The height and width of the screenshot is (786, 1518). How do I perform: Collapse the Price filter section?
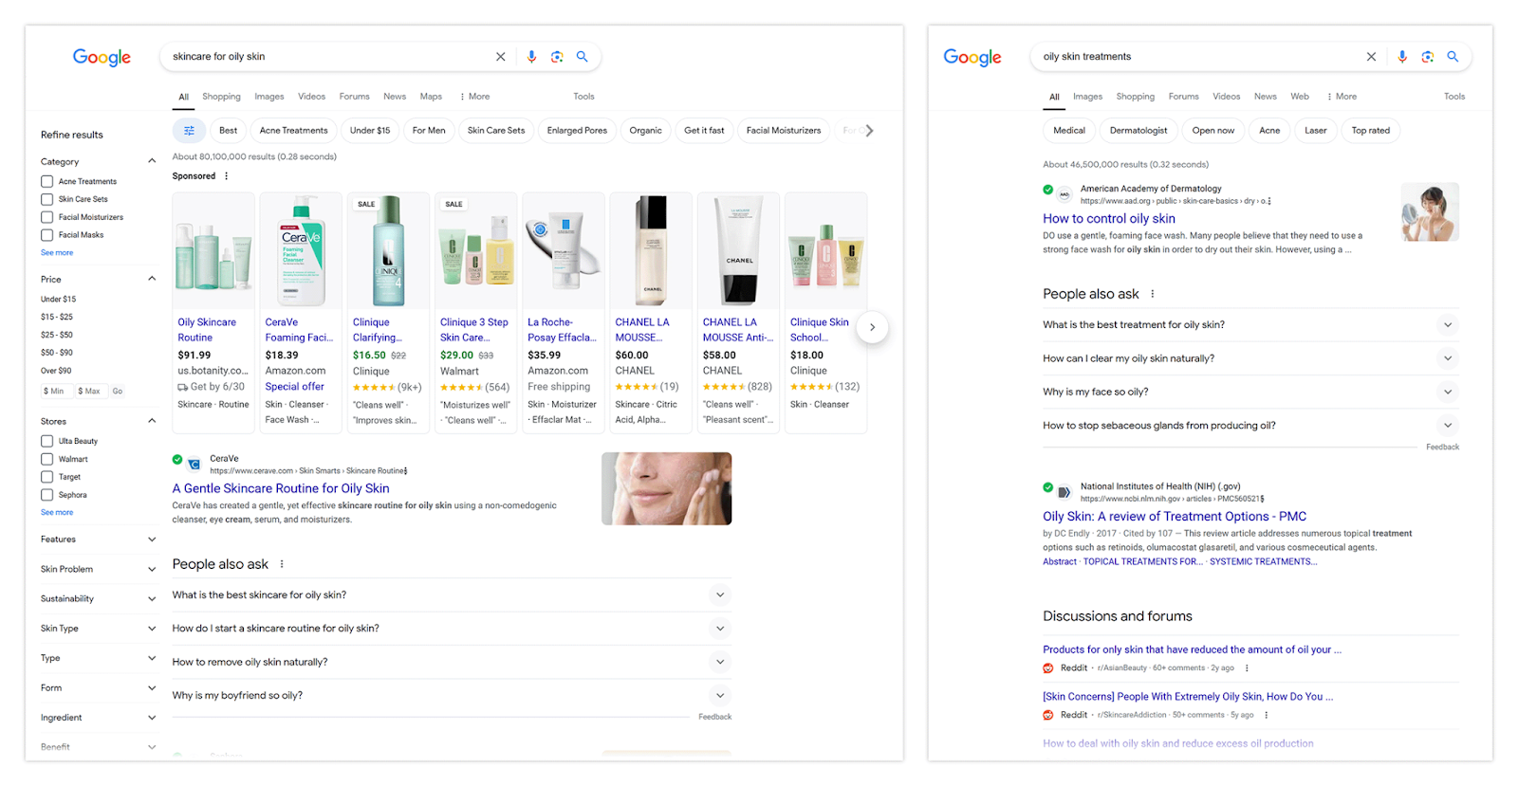pyautogui.click(x=152, y=279)
